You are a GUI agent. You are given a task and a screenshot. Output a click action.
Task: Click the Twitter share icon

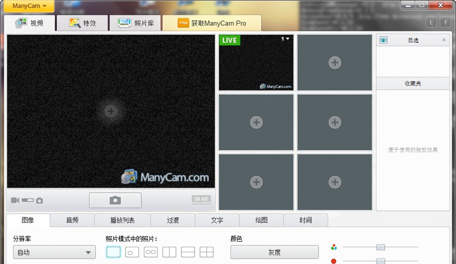pos(431,22)
